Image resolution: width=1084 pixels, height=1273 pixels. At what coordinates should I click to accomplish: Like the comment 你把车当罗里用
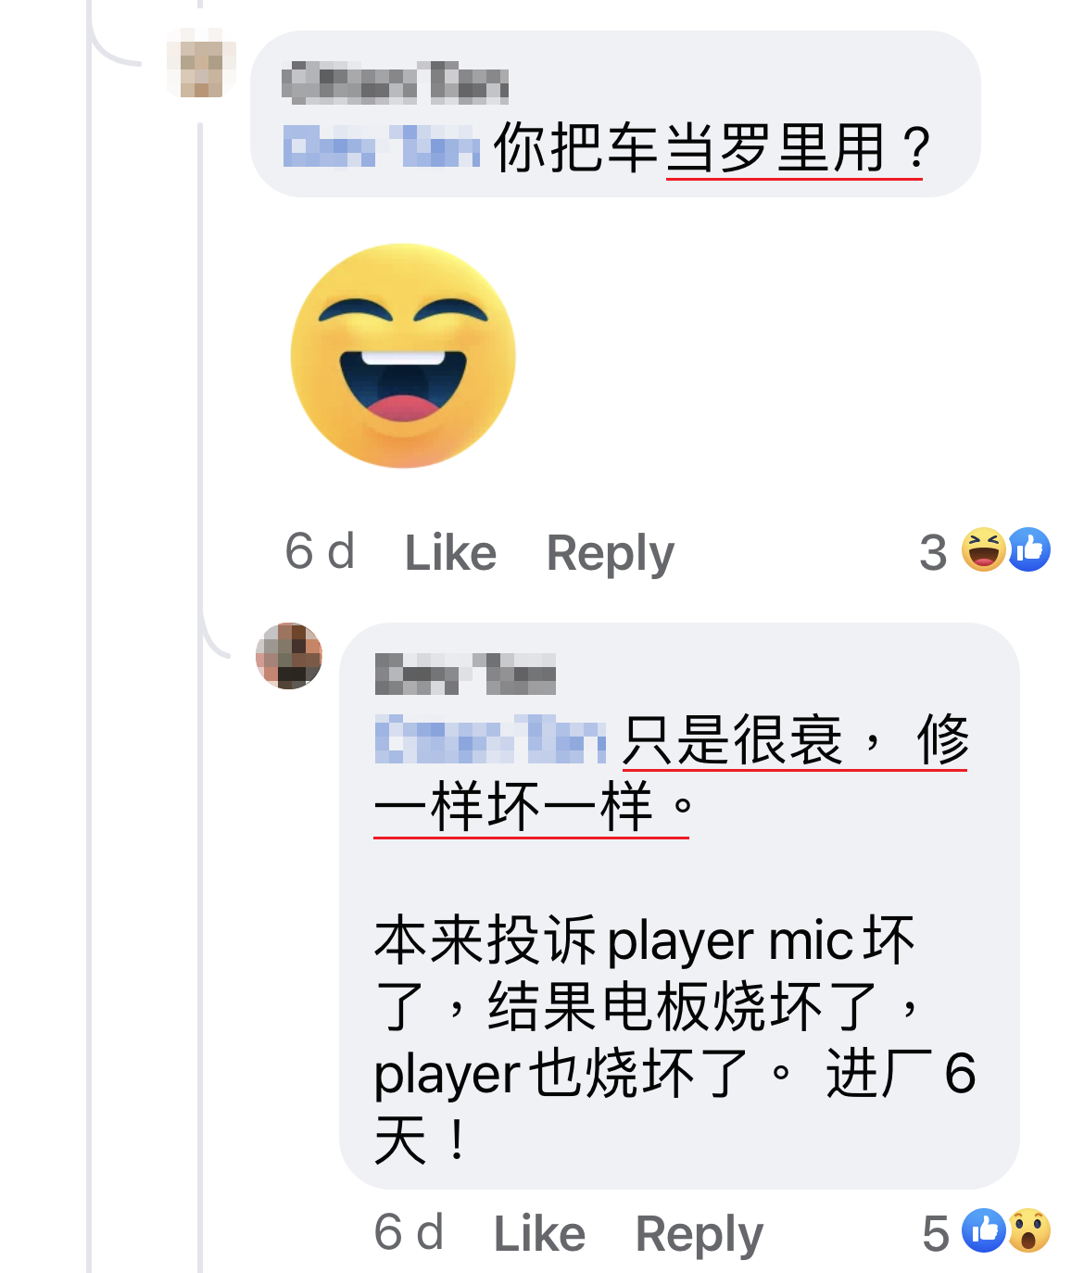450,552
